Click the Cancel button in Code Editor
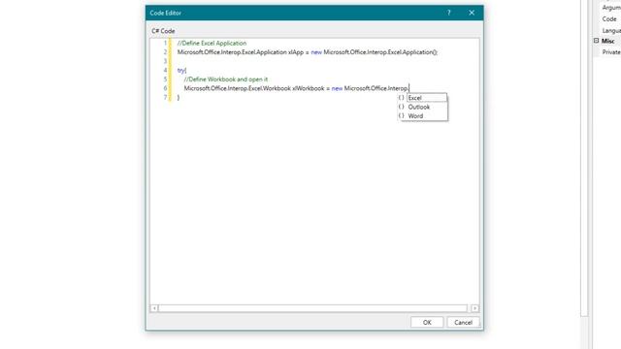621x349 pixels. pyautogui.click(x=463, y=323)
